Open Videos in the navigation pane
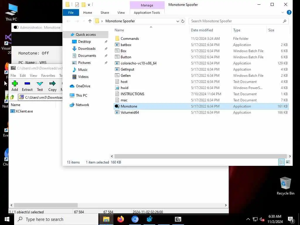This screenshot has height=225, width=300. tap(83, 77)
